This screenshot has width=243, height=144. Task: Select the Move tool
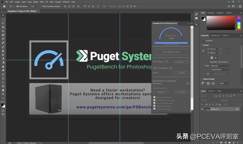click(x=3, y=15)
